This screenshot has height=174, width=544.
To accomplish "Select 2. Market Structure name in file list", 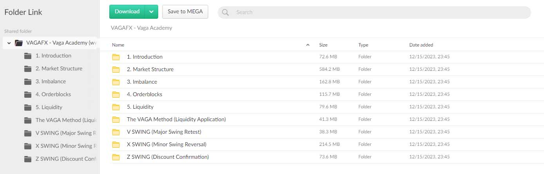I will 150,69.
